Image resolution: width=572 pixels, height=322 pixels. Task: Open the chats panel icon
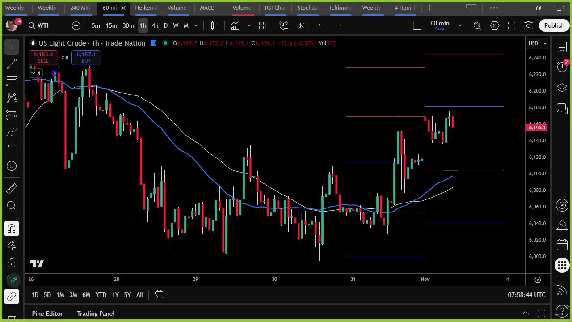[562, 108]
